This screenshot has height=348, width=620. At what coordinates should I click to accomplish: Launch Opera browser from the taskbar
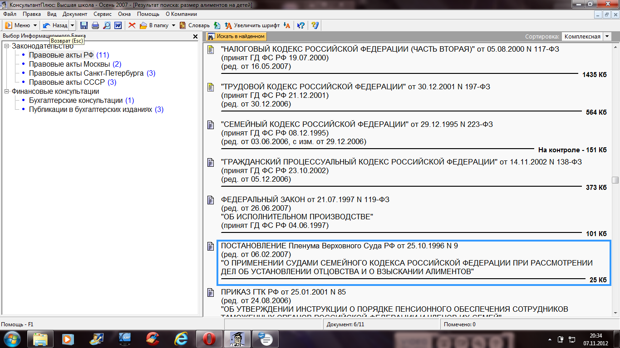tap(209, 339)
